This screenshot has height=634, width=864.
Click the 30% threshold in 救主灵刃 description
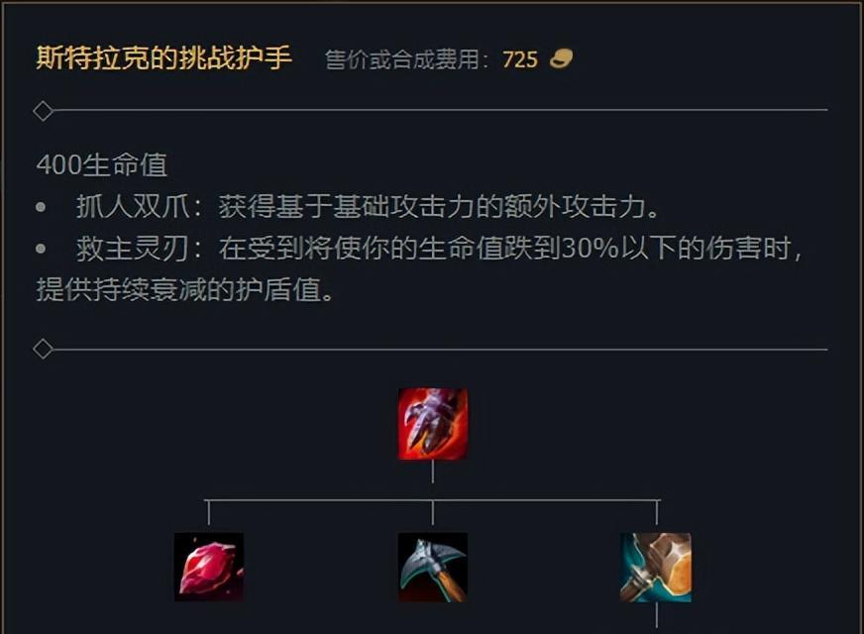(x=591, y=249)
